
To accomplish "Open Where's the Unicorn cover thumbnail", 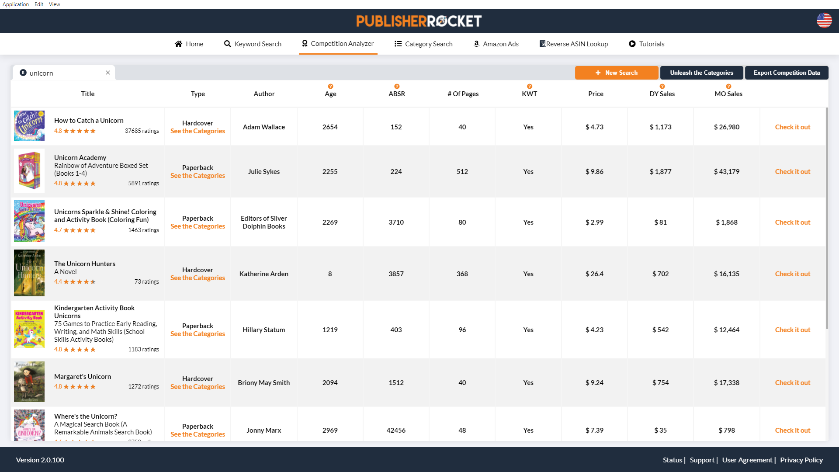I will pos(29,425).
